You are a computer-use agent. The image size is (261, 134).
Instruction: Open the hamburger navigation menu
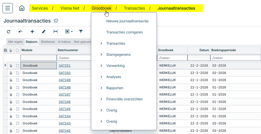click(x=8, y=8)
